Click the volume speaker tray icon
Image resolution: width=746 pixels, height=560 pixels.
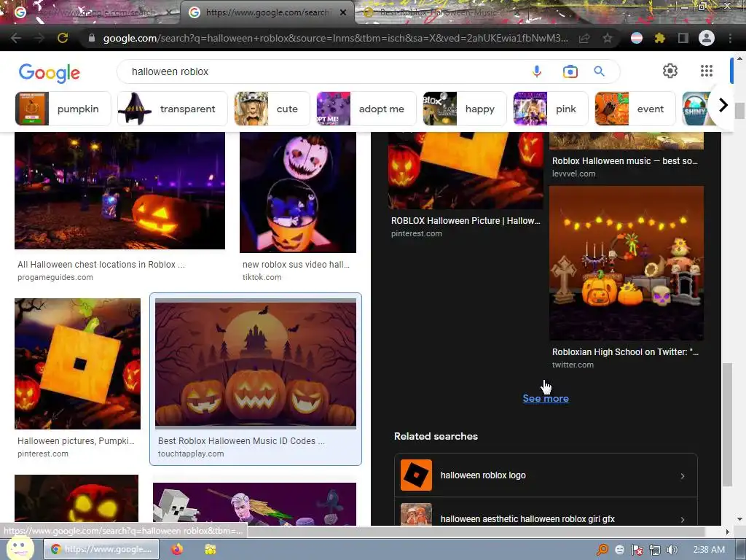(x=672, y=550)
